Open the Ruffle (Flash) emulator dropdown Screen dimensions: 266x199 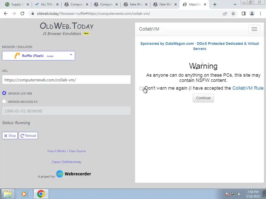(x=38, y=56)
